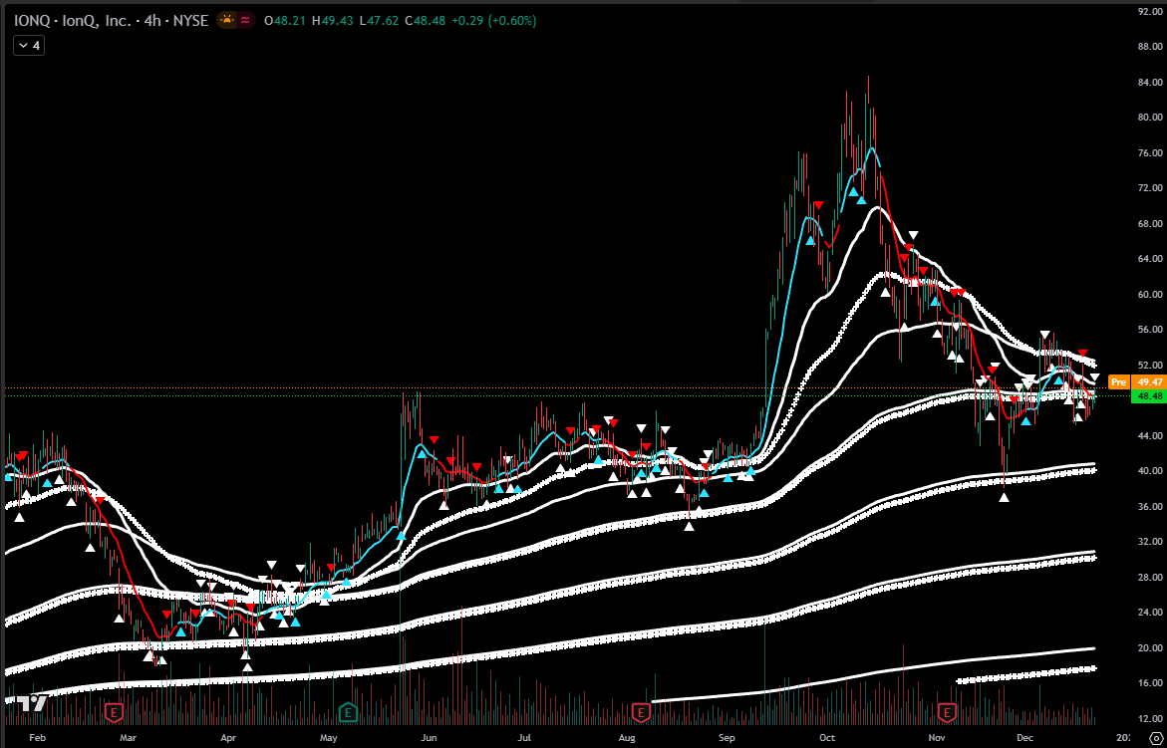Click the C48.48 close value
Viewport: 1167px width, 748px height.
425,21
